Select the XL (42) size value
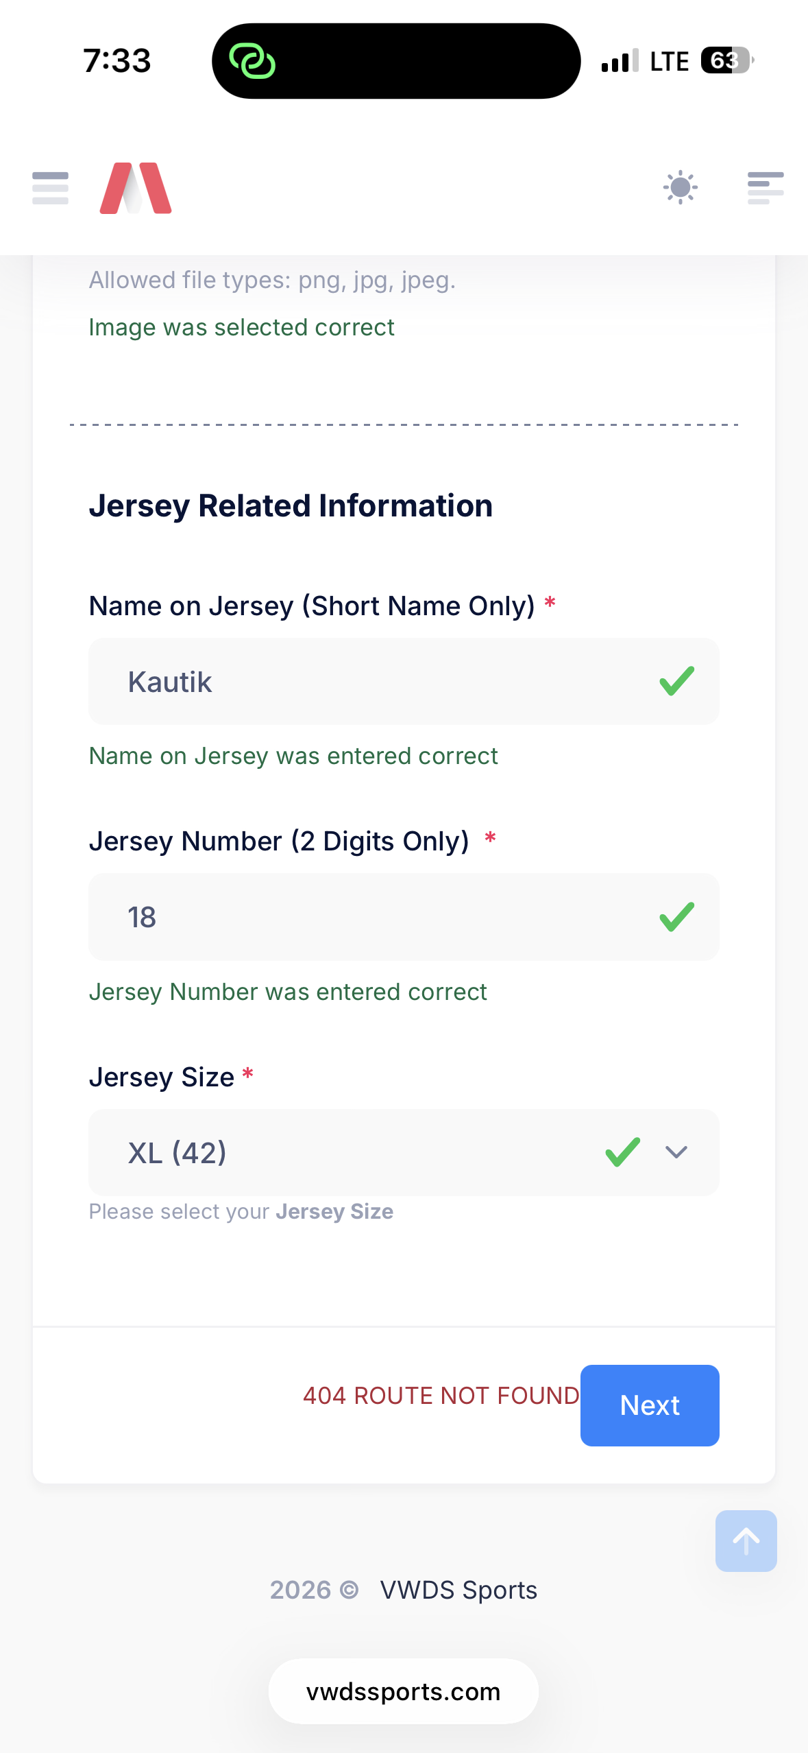This screenshot has height=1753, width=808. click(x=177, y=1153)
